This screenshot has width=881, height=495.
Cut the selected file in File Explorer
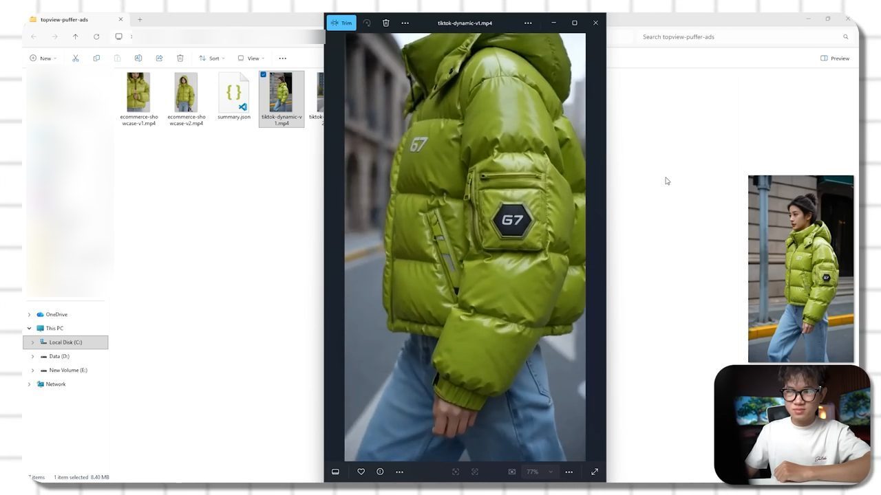[76, 58]
